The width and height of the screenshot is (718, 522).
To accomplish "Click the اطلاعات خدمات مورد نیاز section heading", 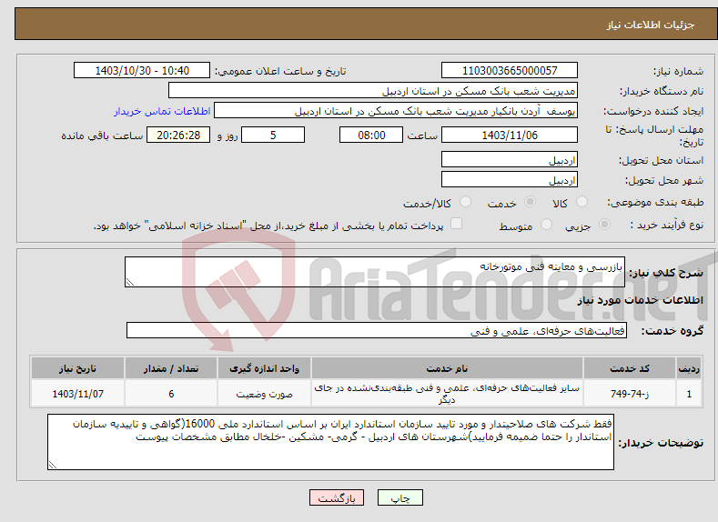I will click(640, 301).
